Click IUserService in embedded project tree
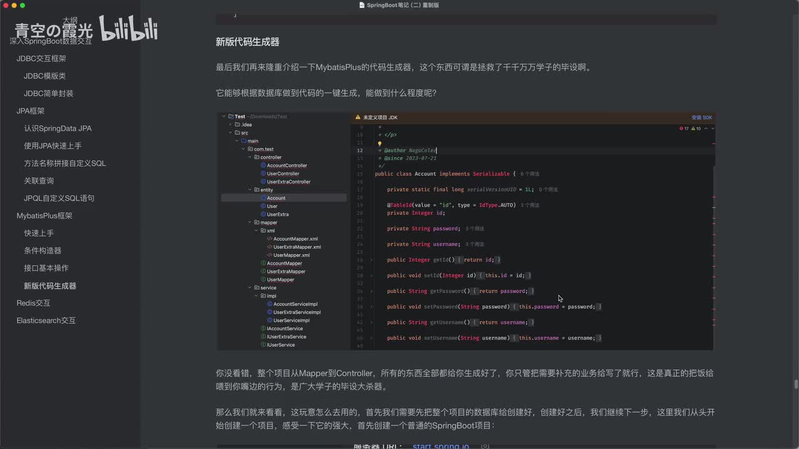 280,345
